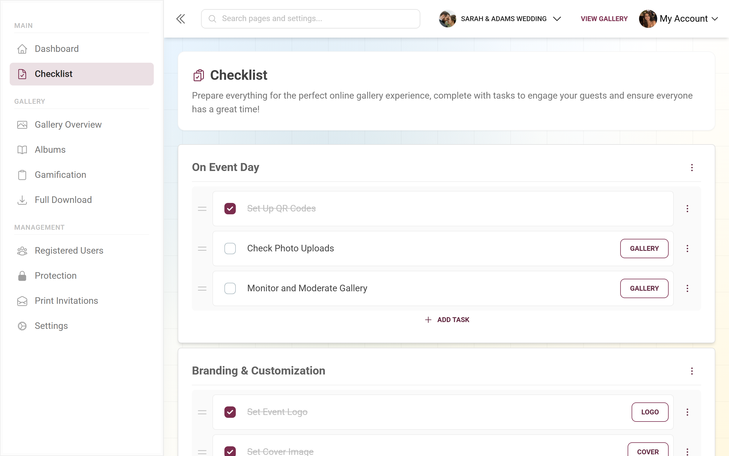Open Registered Users page
Screen dimensions: 729x456
pos(82,251)
